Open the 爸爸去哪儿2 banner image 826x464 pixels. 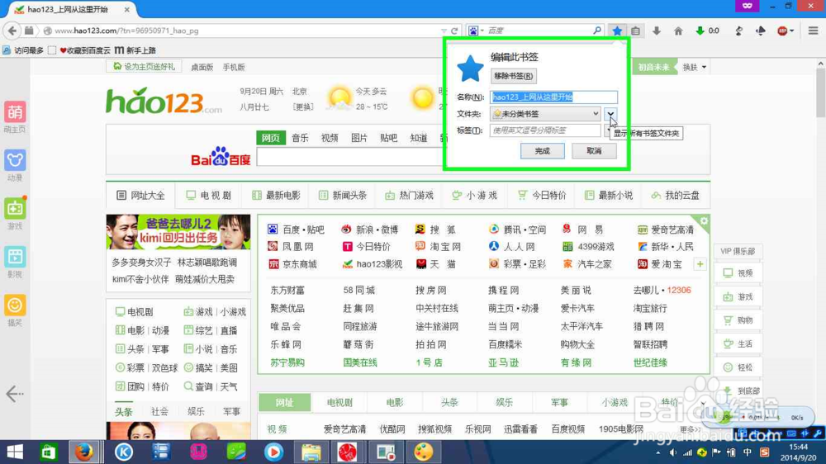pos(178,232)
